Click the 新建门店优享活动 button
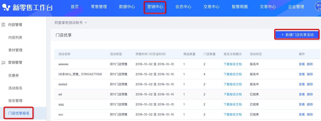This screenshot has width=321, height=121. point(297,35)
